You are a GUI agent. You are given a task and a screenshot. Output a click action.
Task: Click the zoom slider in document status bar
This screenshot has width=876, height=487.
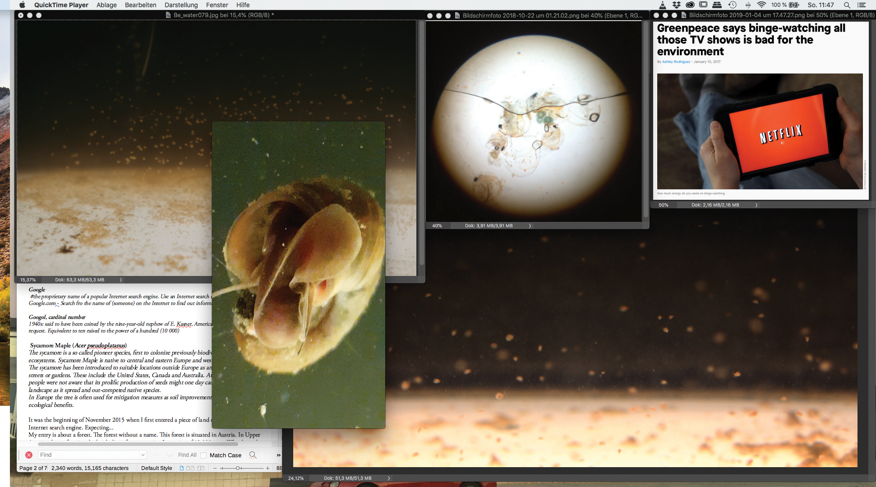[x=238, y=468]
